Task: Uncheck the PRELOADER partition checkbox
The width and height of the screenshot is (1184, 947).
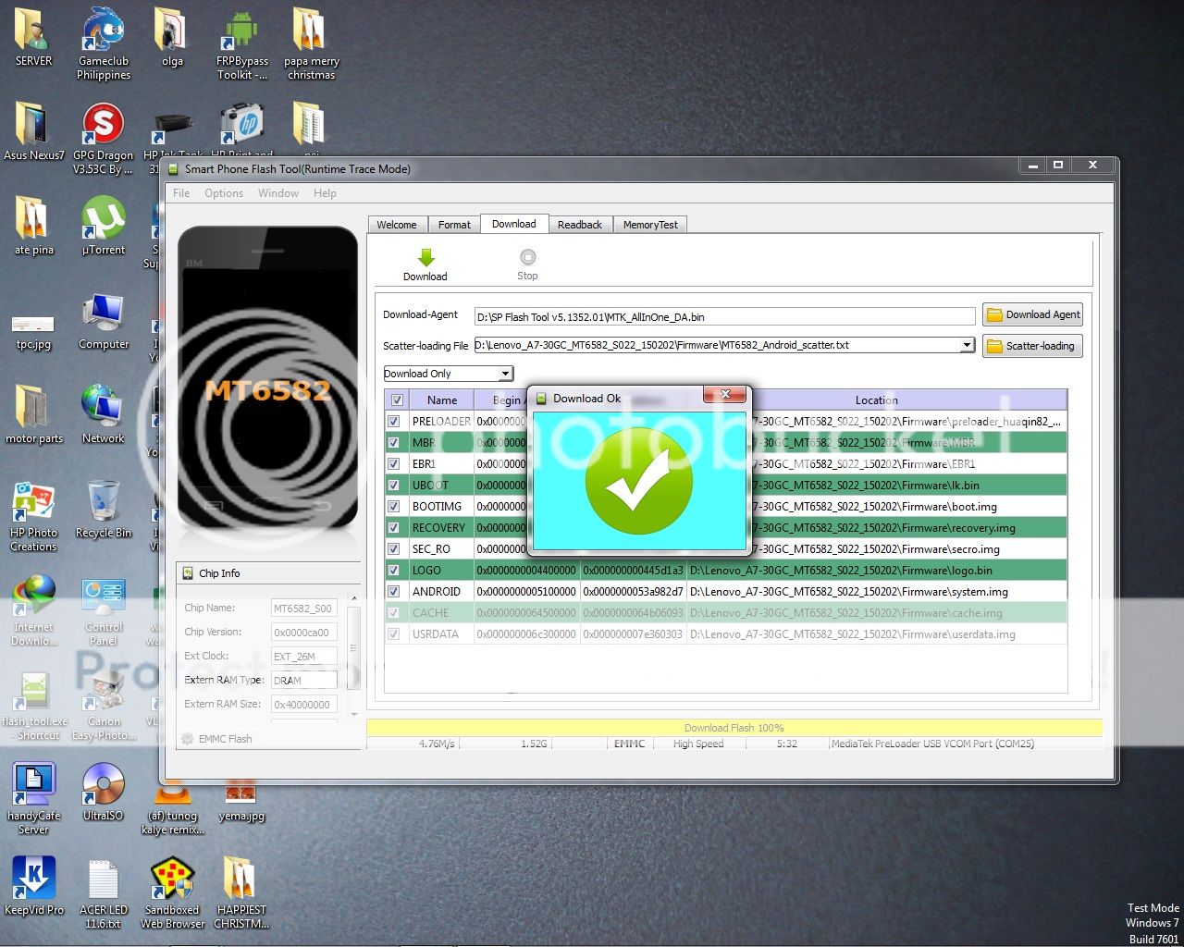Action: tap(395, 422)
